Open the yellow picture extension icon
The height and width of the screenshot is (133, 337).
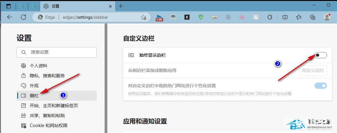[215, 17]
